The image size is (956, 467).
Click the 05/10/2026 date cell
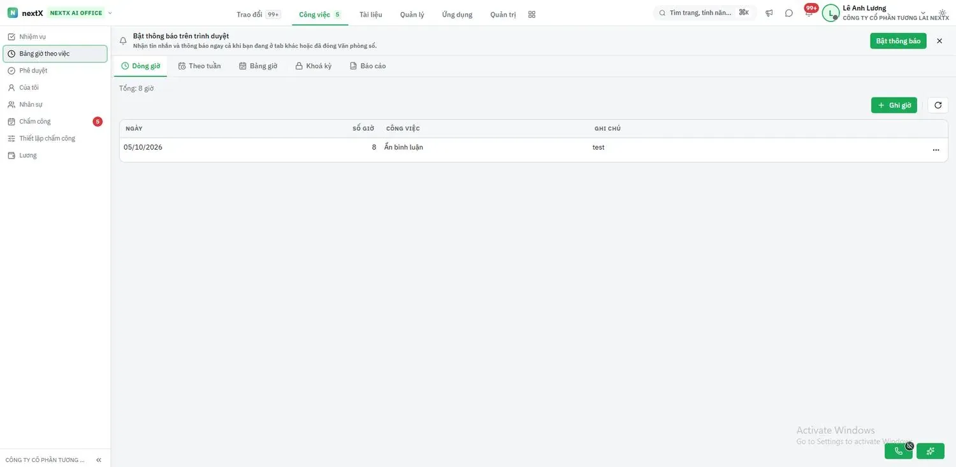tap(143, 147)
